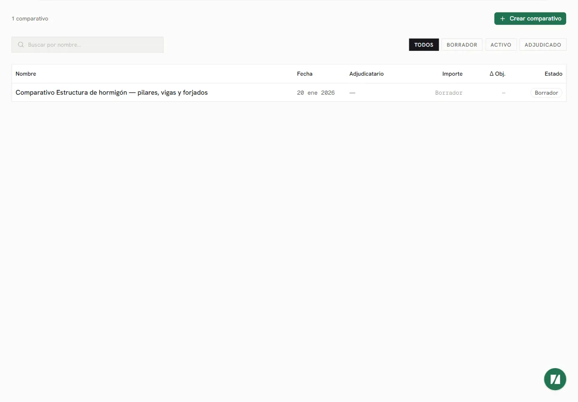Click the 20 ene 2026 date cell
This screenshot has width=578, height=402.
click(x=316, y=93)
